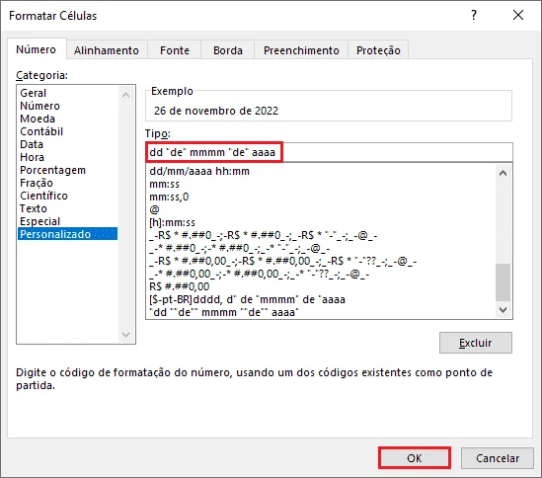Click the Cancelar button
The width and height of the screenshot is (542, 478).
click(x=498, y=458)
